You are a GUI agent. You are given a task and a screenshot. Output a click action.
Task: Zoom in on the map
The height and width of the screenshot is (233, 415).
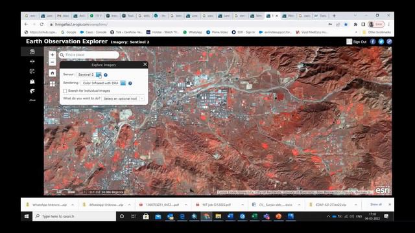[52, 54]
